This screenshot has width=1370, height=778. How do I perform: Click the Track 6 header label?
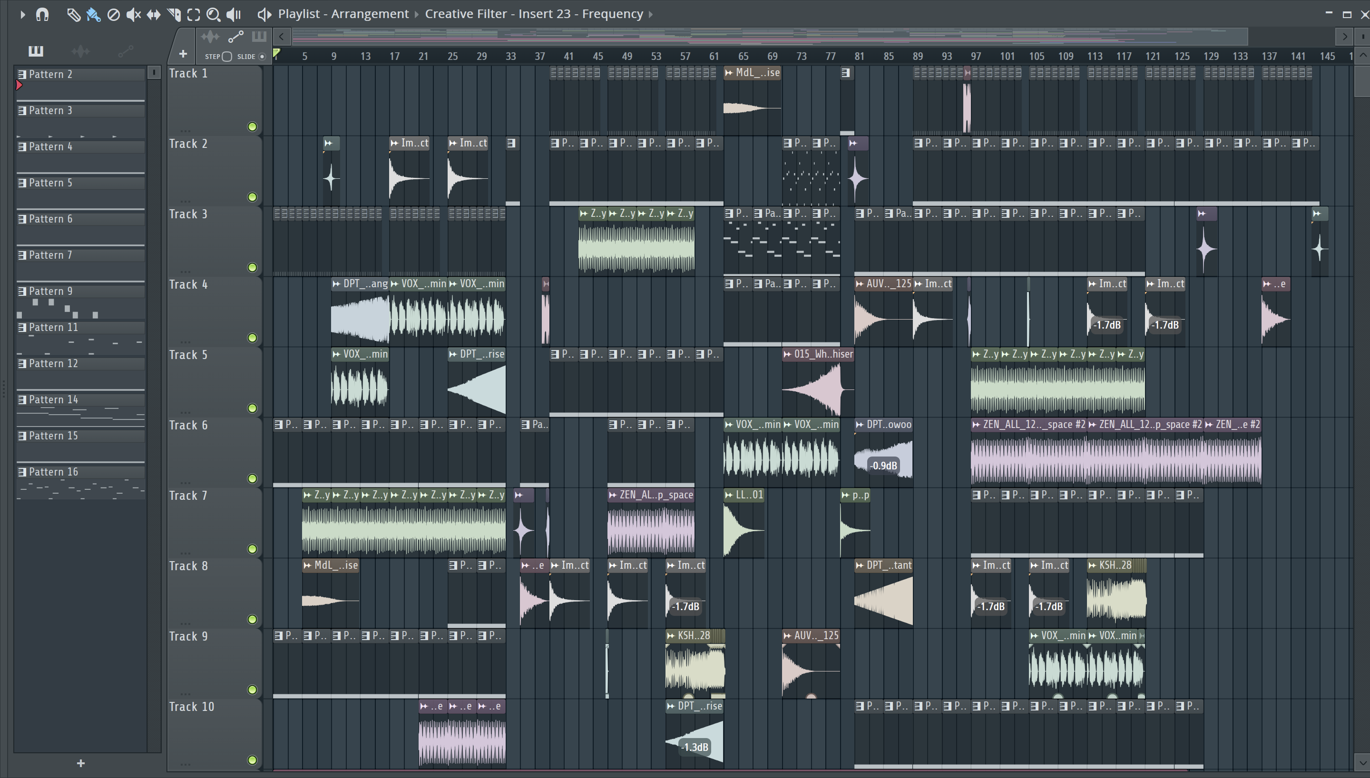coord(188,425)
